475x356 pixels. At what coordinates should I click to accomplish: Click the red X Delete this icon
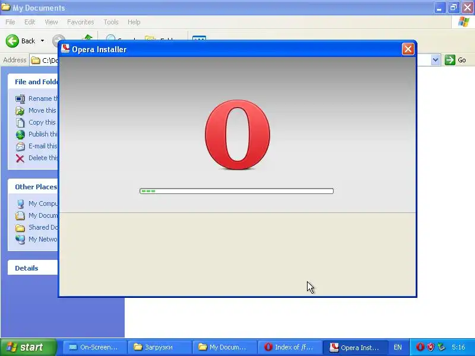click(x=20, y=158)
